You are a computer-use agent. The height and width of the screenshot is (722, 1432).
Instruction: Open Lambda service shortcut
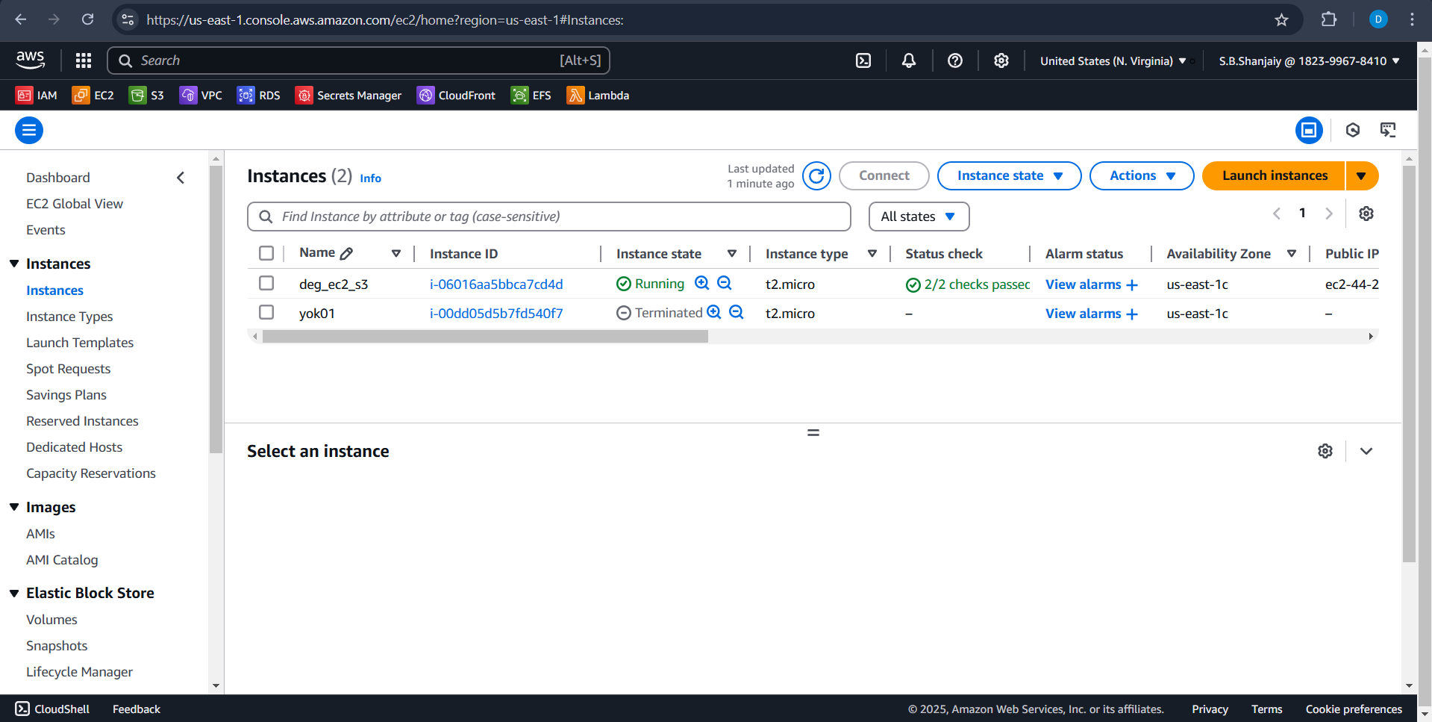click(598, 96)
